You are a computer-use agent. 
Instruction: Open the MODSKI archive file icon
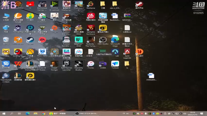pos(127,17)
